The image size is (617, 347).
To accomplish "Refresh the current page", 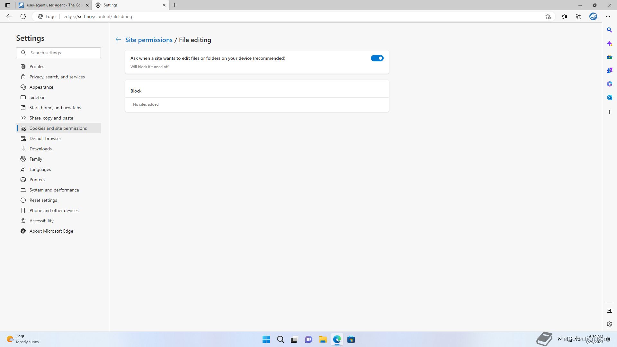I will tap(23, 16).
